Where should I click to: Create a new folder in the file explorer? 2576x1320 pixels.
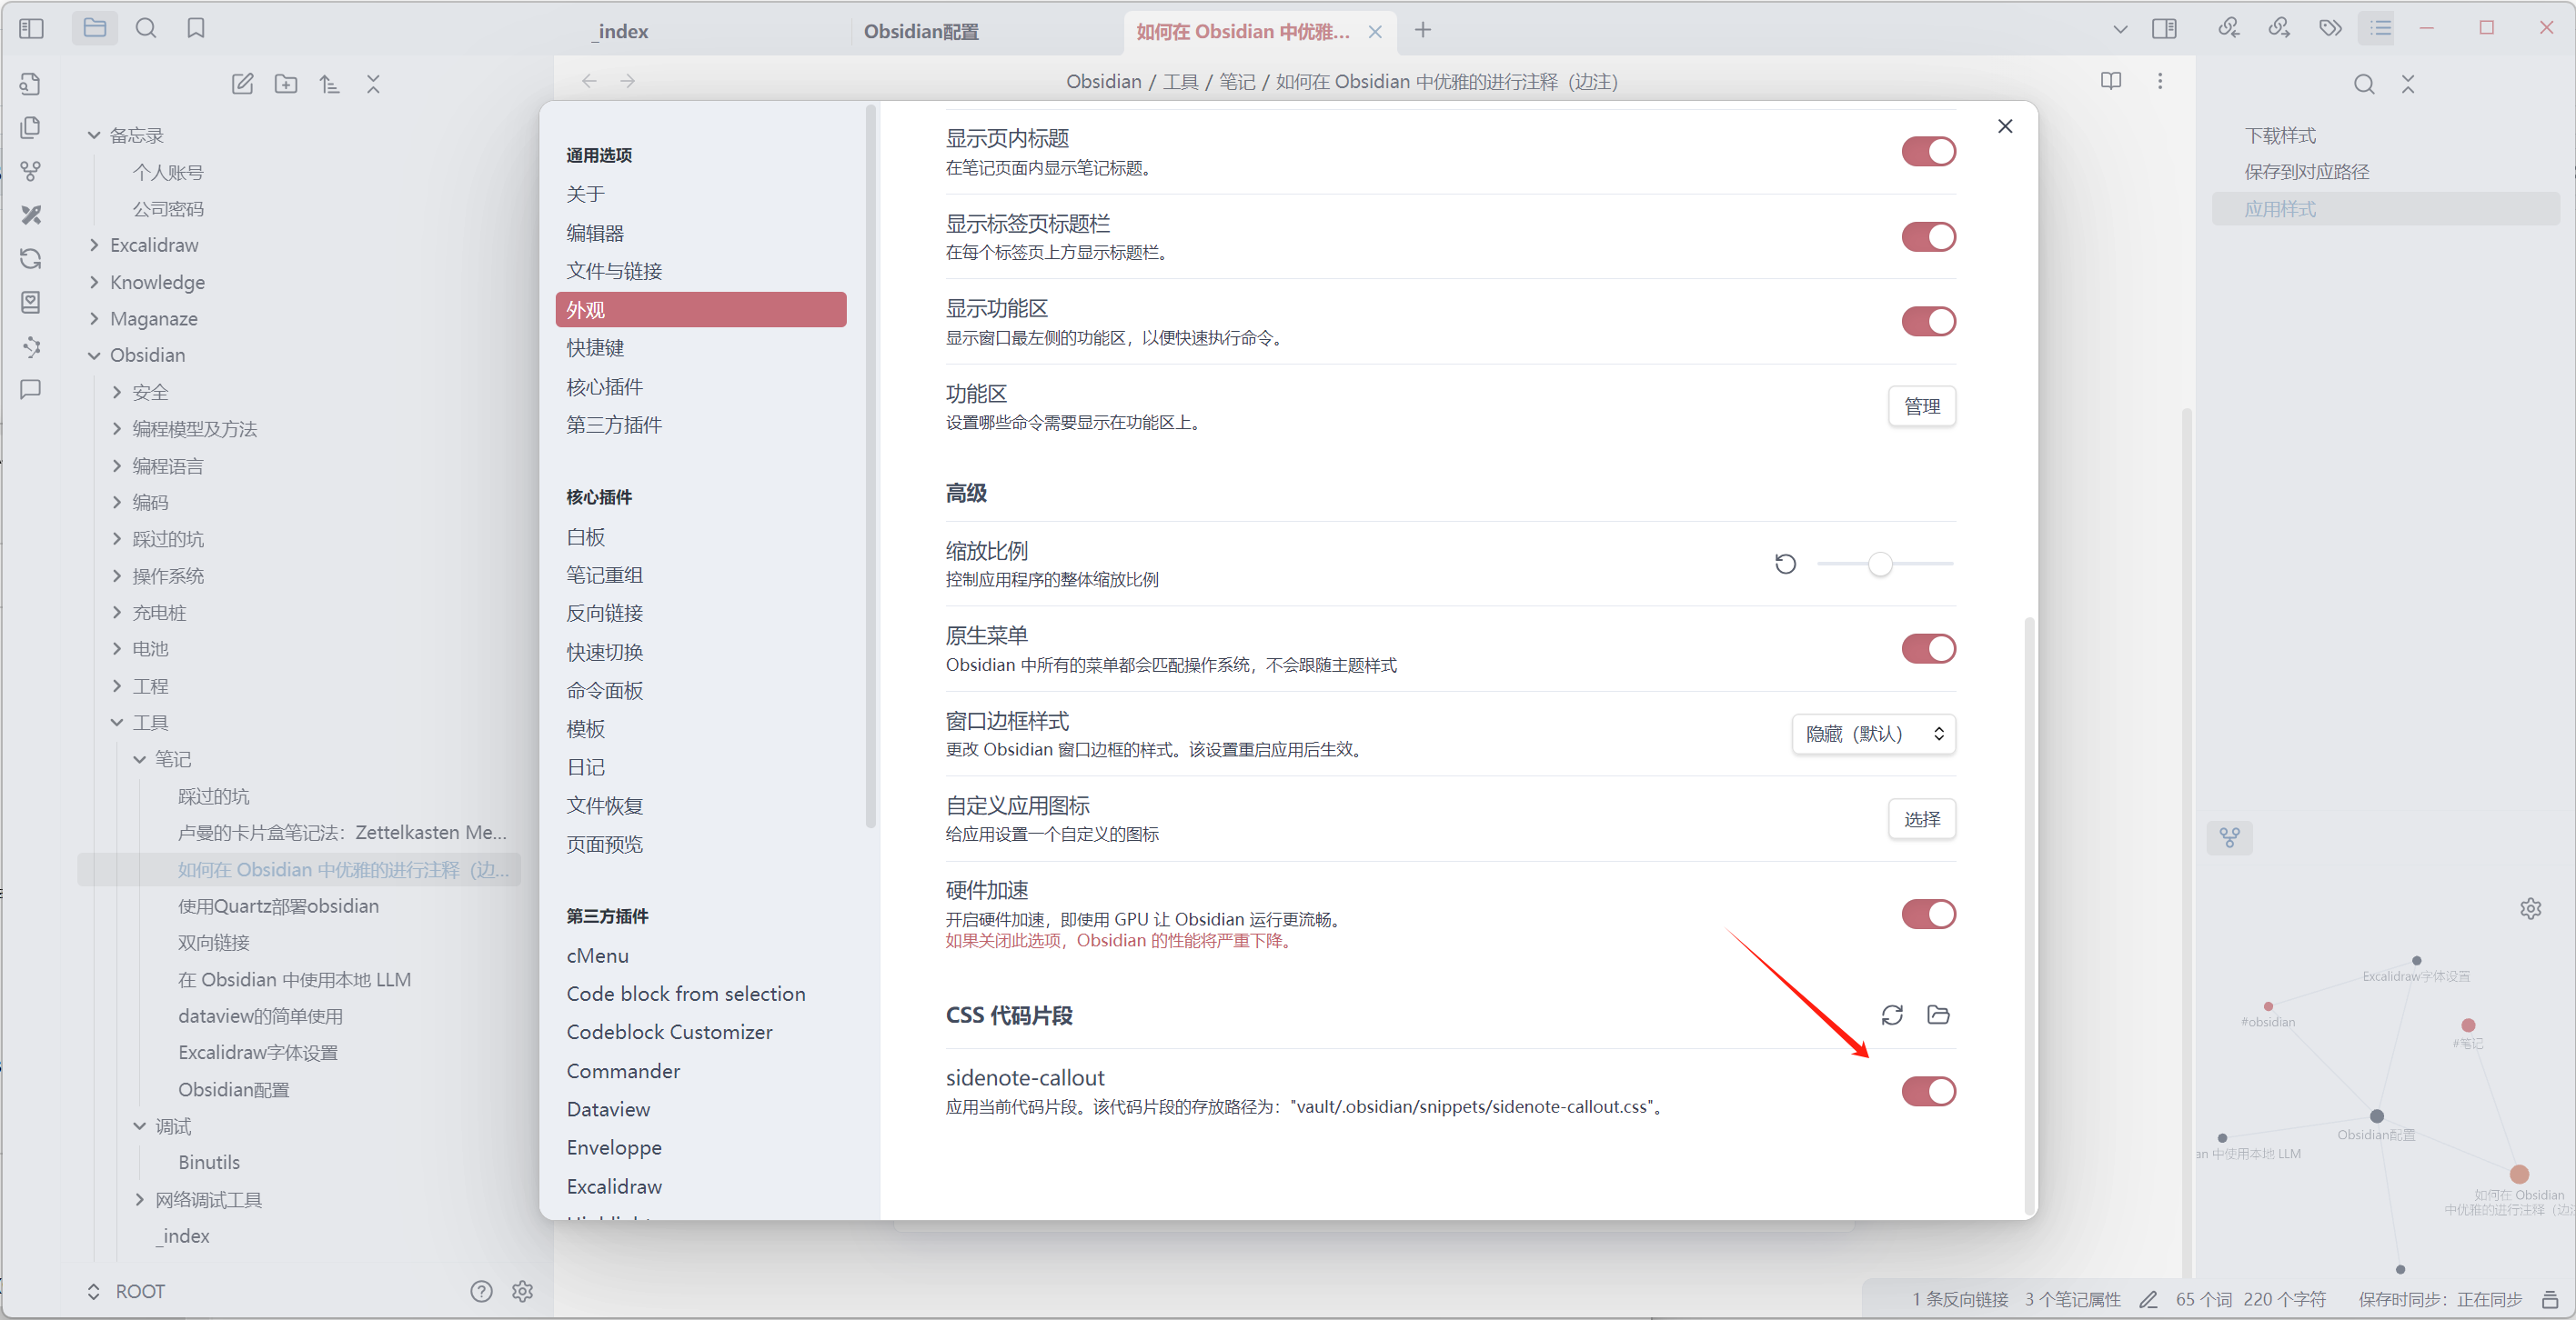[286, 84]
